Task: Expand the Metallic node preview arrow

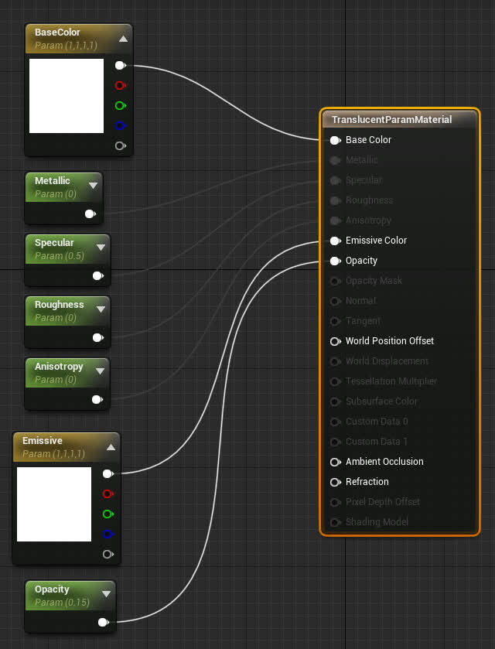Action: point(94,186)
